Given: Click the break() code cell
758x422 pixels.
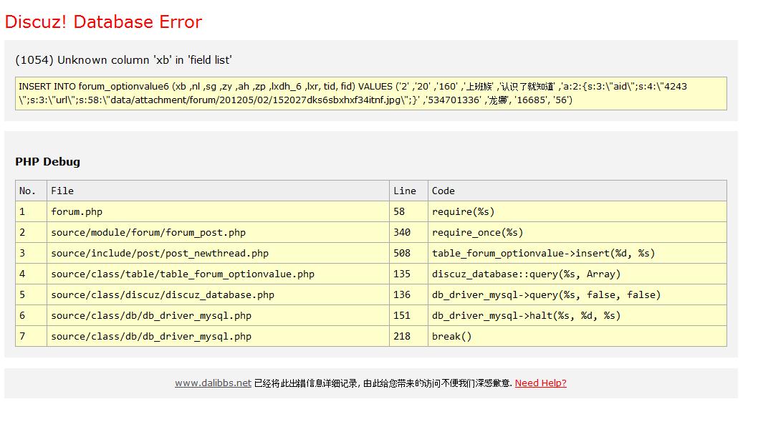Looking at the screenshot, I should 577,337.
